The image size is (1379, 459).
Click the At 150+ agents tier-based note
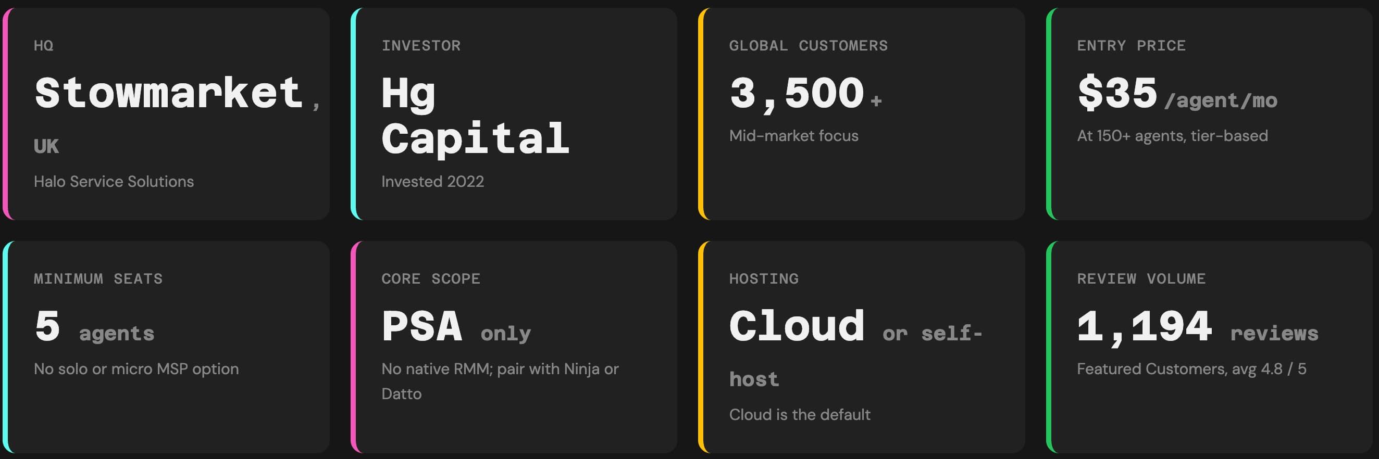(1172, 136)
